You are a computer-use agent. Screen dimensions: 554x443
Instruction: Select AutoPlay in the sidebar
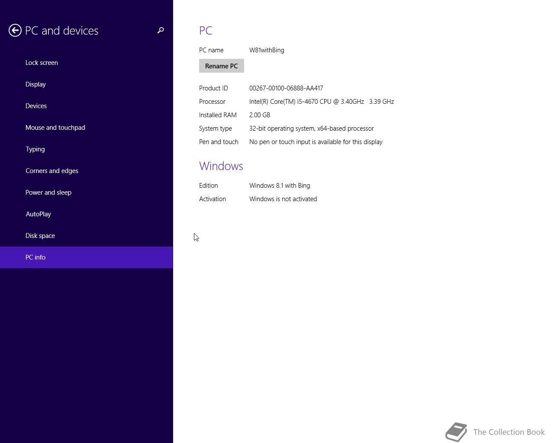click(x=86, y=214)
